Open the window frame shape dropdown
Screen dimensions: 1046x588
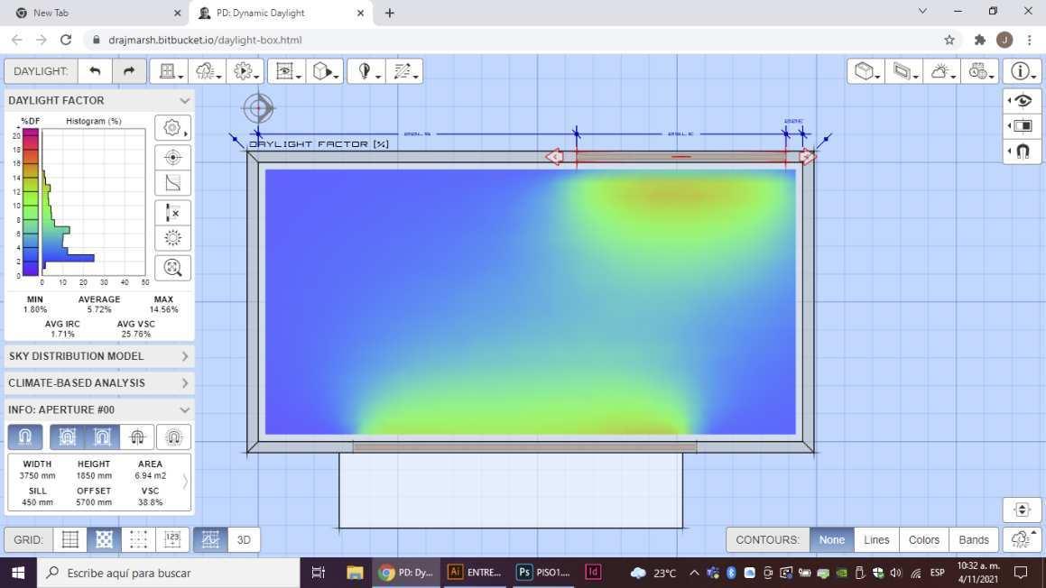[x=904, y=71]
